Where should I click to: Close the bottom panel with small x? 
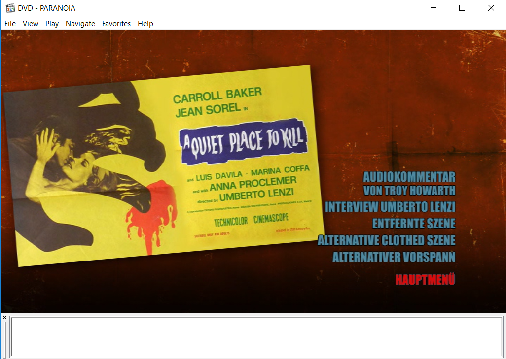coord(4,318)
